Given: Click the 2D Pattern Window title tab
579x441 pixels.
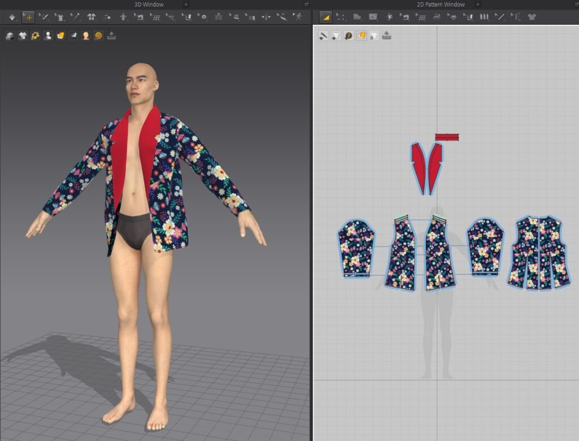Looking at the screenshot, I should pos(440,5).
